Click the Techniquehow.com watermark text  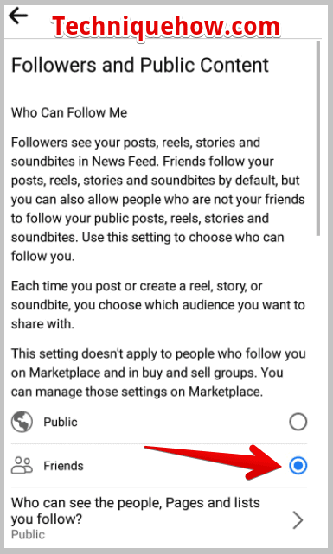166,26
